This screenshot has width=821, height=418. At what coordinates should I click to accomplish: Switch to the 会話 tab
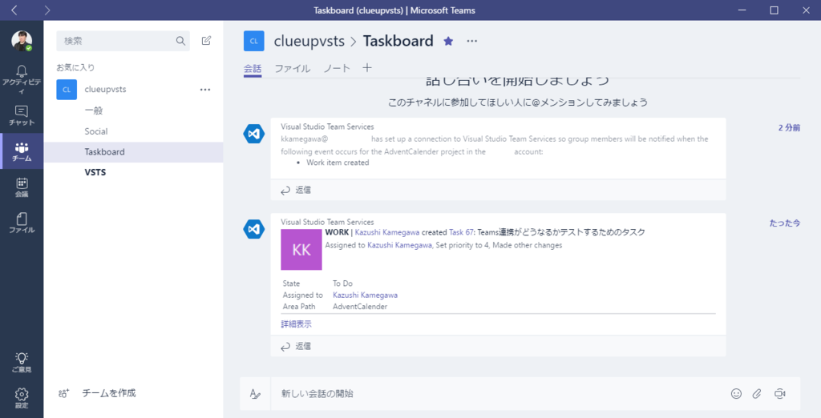coord(253,69)
